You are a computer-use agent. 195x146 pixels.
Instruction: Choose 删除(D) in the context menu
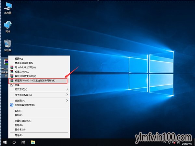(39, 125)
